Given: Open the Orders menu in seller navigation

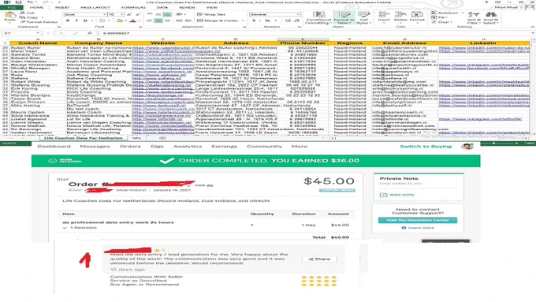Looking at the screenshot, I should point(130,147).
